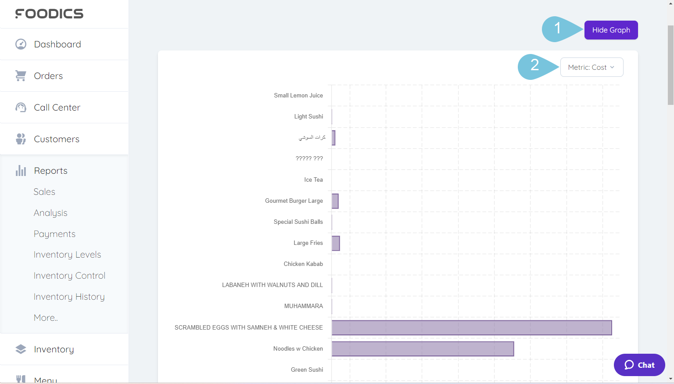This screenshot has height=384, width=674.
Task: Open the Inventory History report
Action: pyautogui.click(x=69, y=297)
